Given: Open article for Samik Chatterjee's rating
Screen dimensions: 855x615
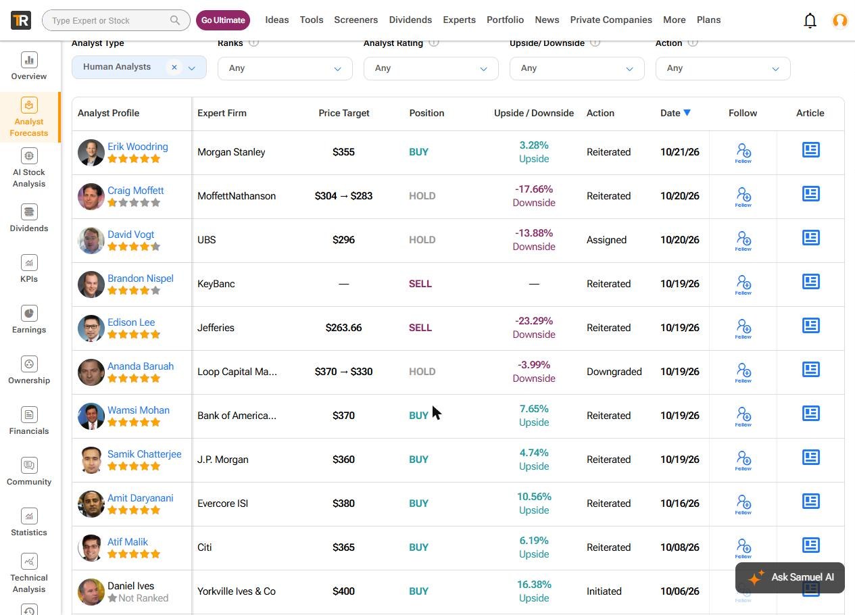Looking at the screenshot, I should (x=810, y=458).
